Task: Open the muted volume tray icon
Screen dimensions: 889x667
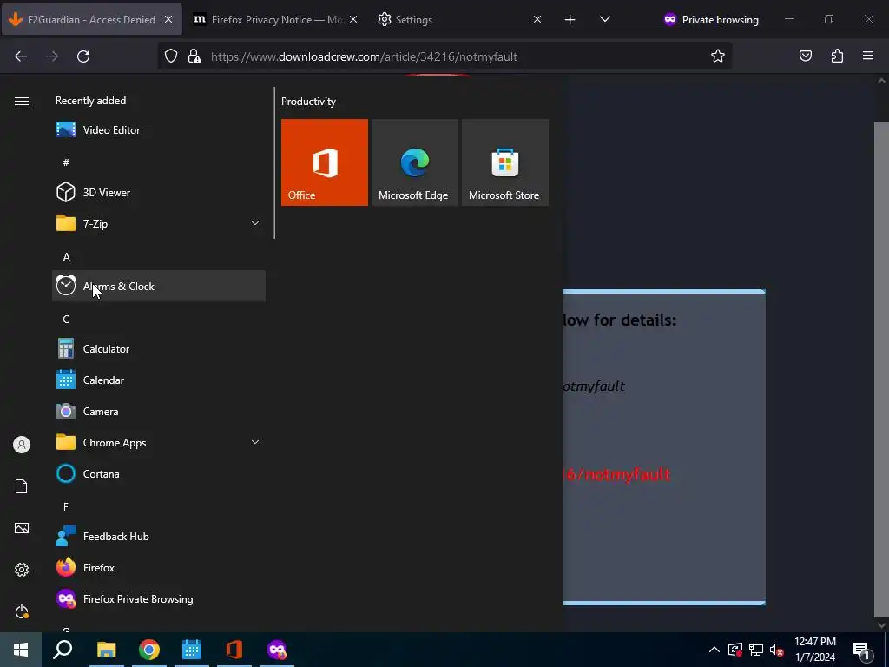Action: (777, 650)
